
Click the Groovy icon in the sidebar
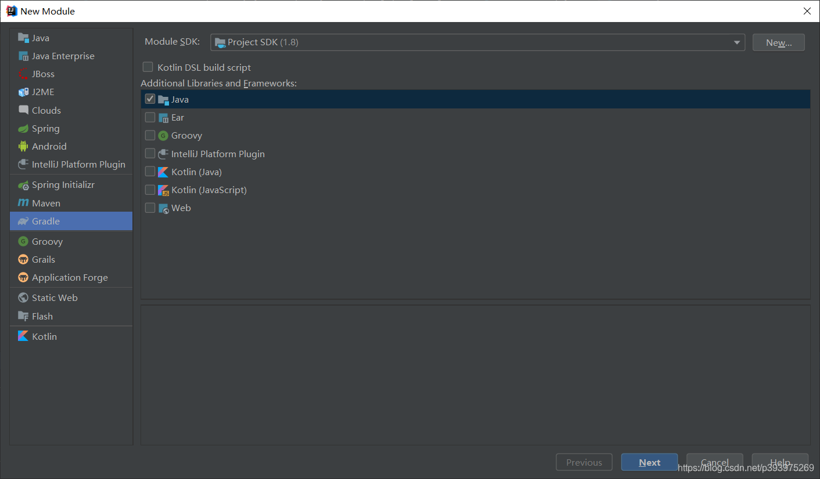[23, 242]
